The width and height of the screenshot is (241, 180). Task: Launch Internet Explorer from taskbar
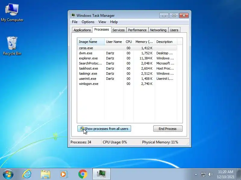coord(27,174)
